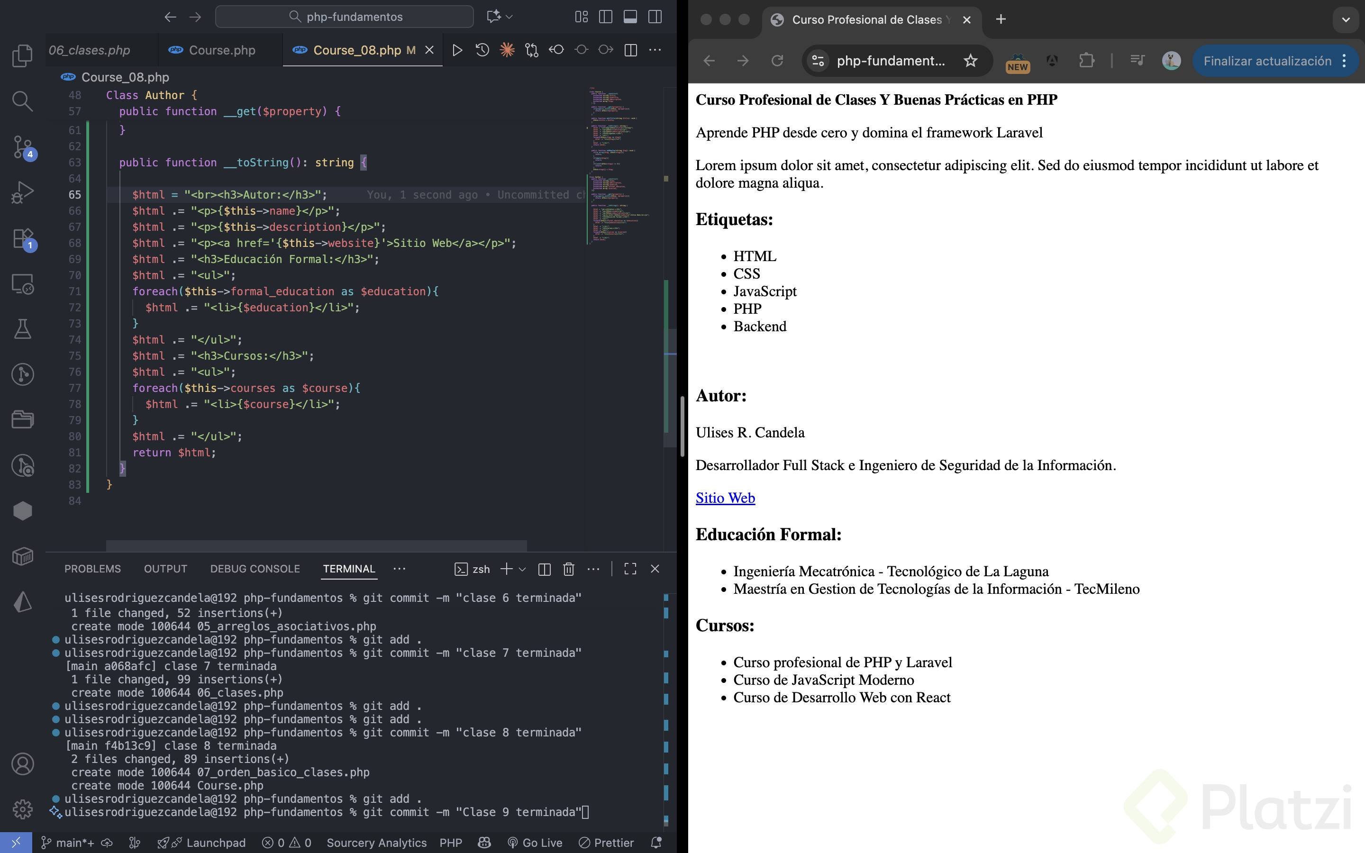1365x853 pixels.
Task: Click the Run file play button
Action: (457, 50)
